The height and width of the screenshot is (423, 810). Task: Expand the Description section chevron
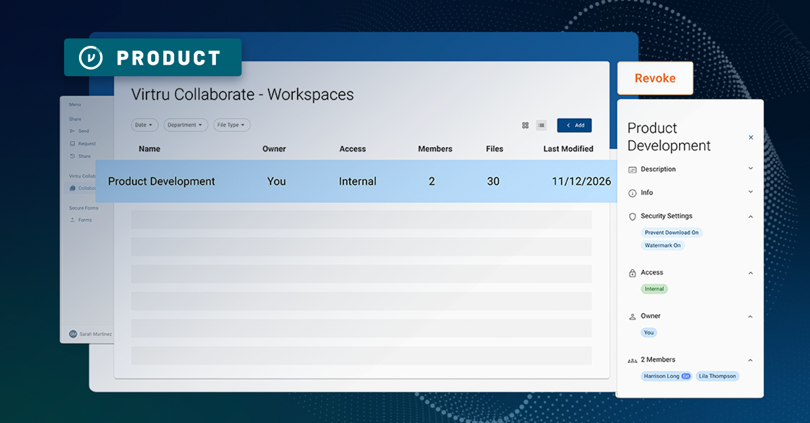pyautogui.click(x=751, y=169)
